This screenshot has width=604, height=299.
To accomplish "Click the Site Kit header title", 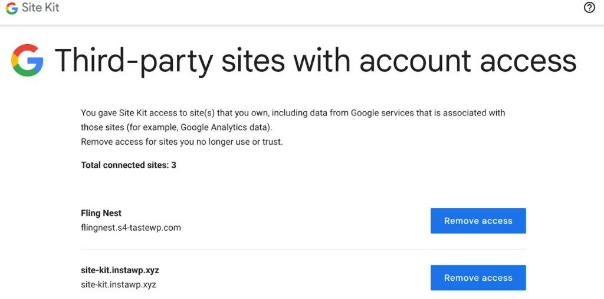I will coord(41,8).
